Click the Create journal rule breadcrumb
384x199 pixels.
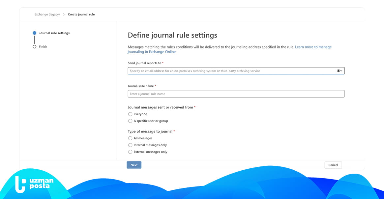81,14
